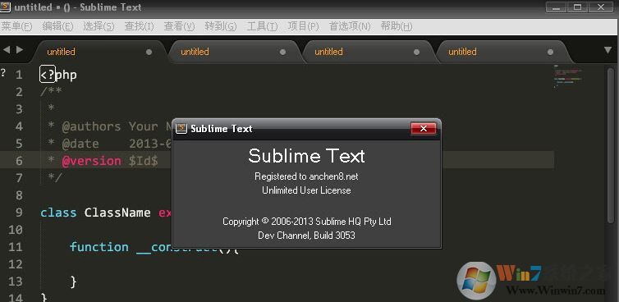Open the tab list dropdown arrow
Screen dimensions: 619x302
tap(608, 50)
